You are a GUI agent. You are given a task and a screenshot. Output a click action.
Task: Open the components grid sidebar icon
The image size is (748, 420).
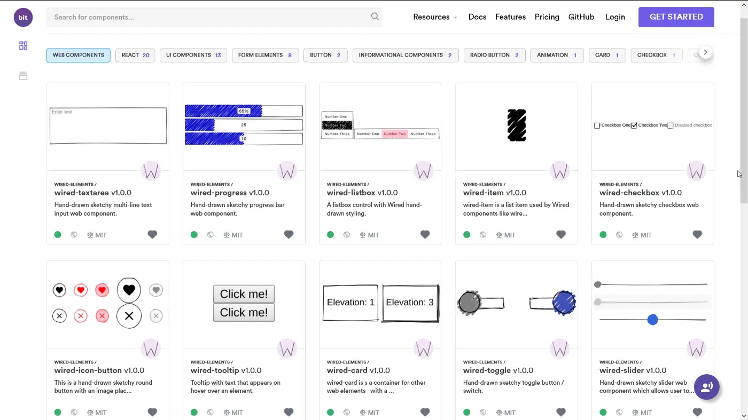click(23, 46)
